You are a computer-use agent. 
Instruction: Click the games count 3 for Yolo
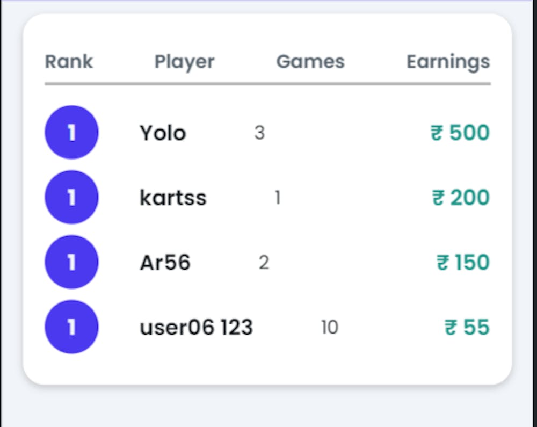(260, 133)
